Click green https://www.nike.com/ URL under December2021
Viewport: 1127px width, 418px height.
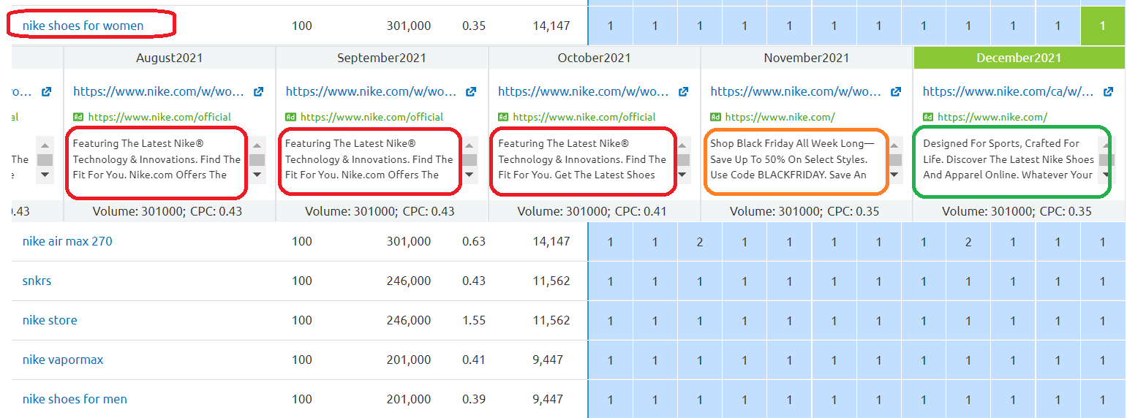click(x=992, y=117)
